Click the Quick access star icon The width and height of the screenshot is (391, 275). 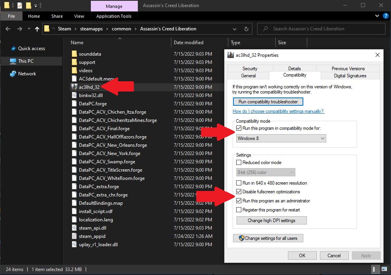click(13, 49)
